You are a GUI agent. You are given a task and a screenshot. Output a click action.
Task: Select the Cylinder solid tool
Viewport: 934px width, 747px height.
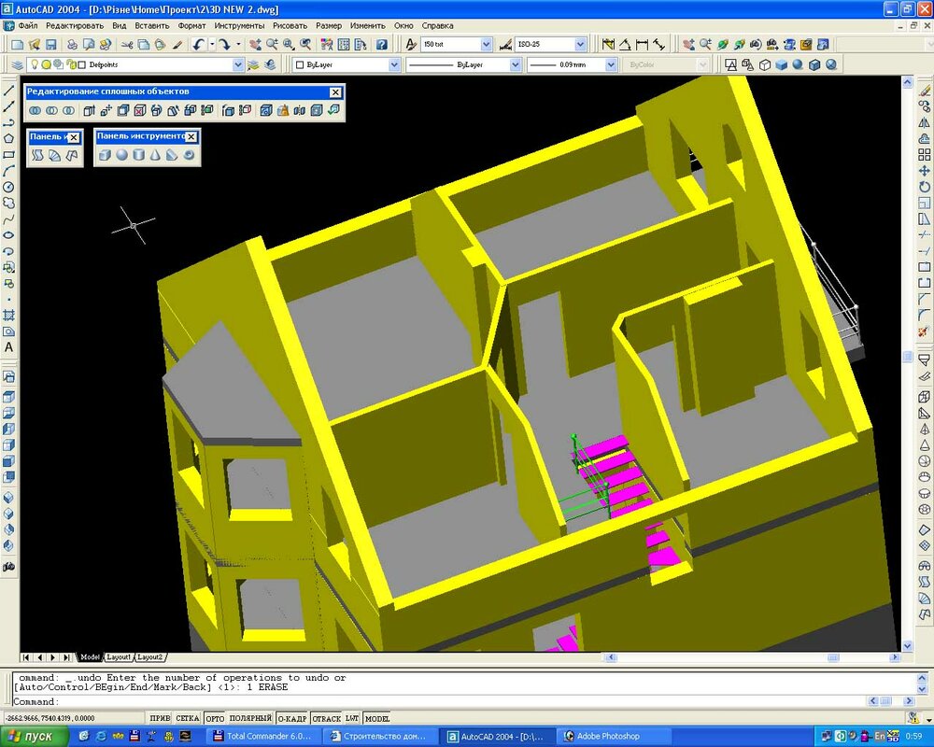[138, 155]
